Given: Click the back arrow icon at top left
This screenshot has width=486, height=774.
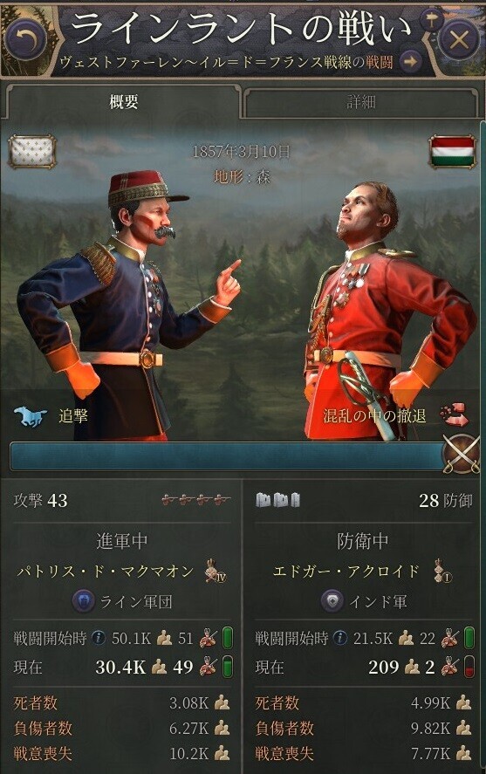Looking at the screenshot, I should point(27,39).
